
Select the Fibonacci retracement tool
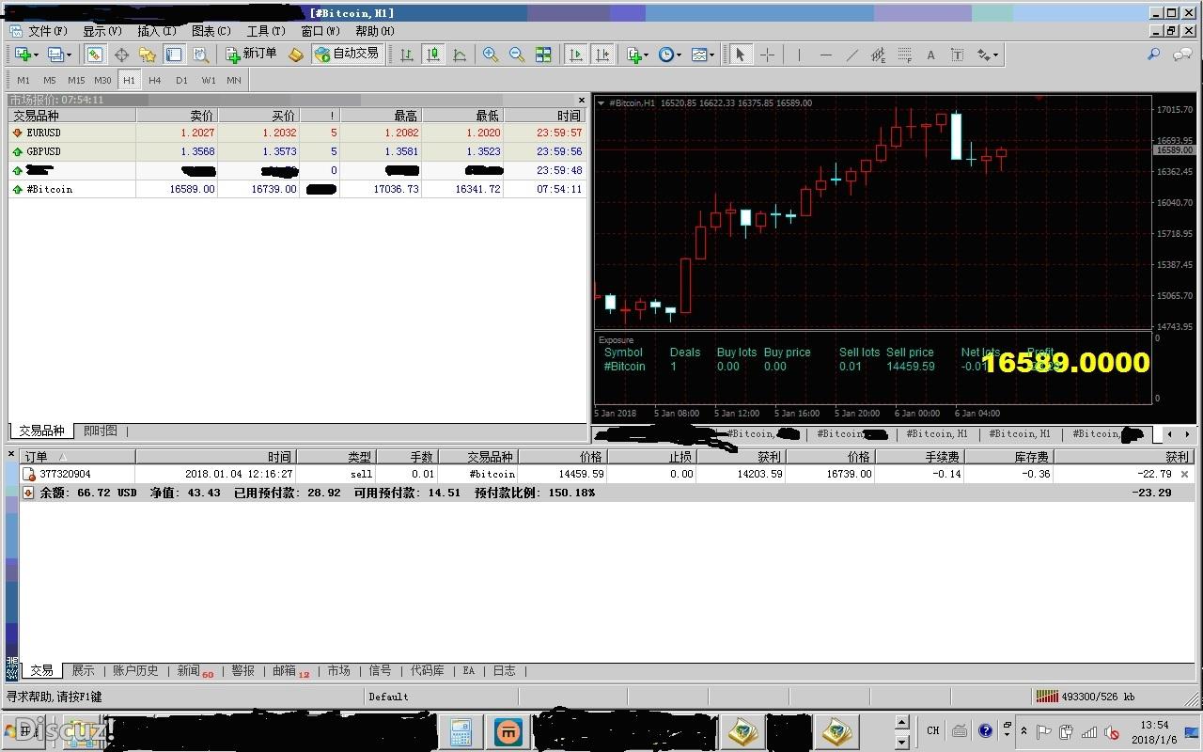(x=904, y=55)
